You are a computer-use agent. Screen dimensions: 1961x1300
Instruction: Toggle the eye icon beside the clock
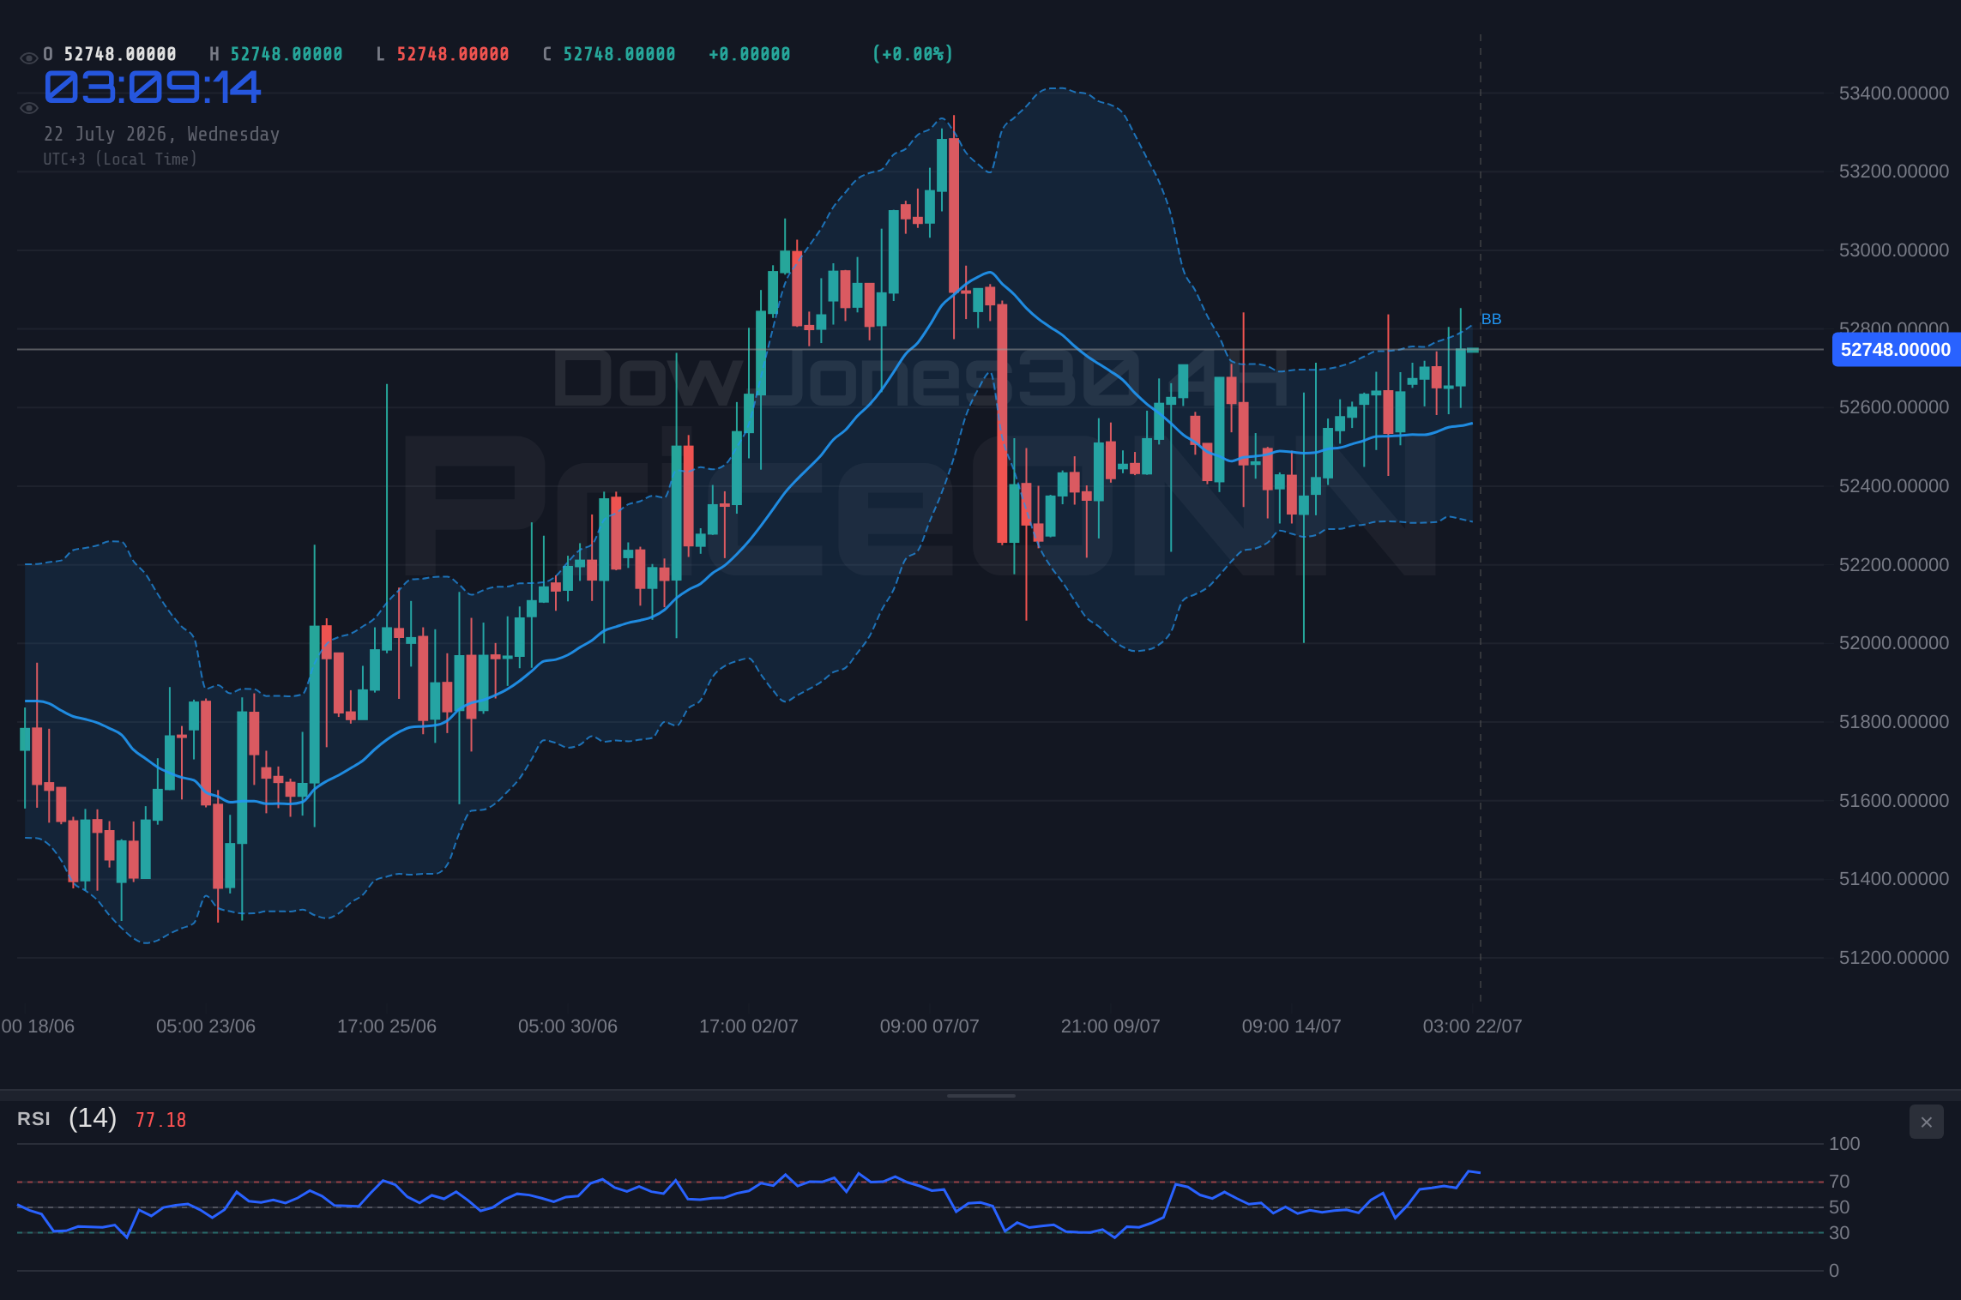[28, 108]
